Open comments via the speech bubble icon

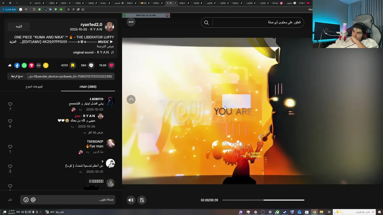pos(91,65)
